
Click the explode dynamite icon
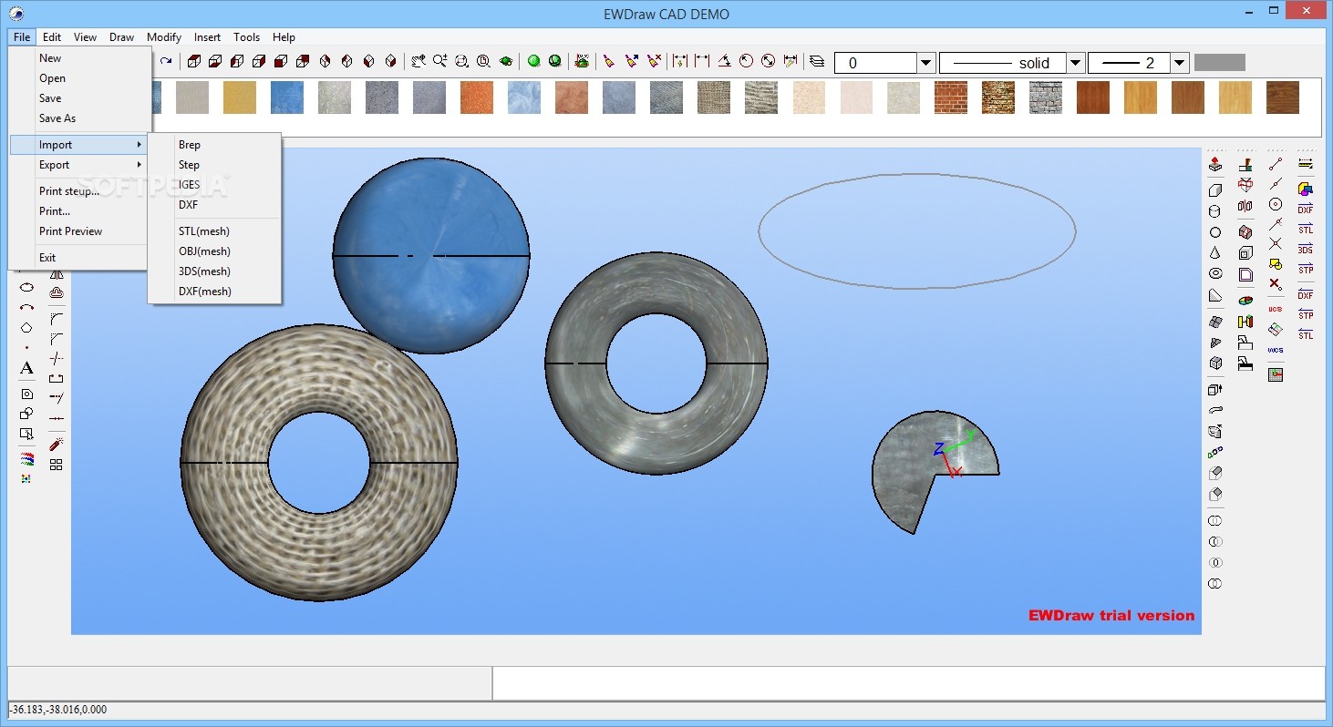tap(57, 445)
